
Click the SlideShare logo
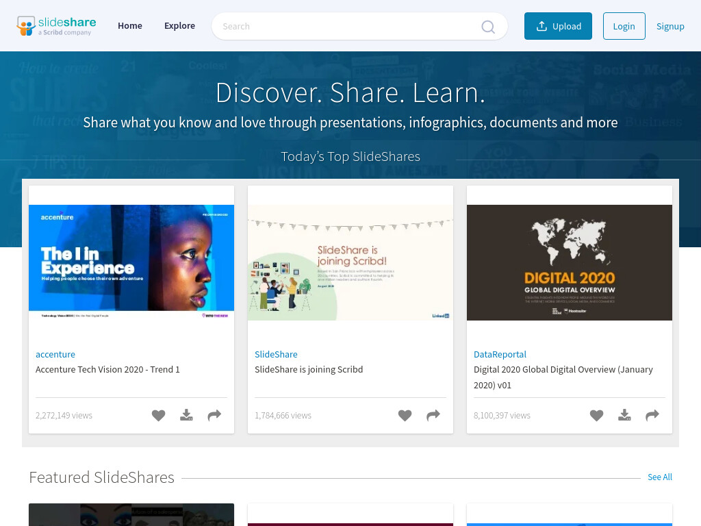[56, 26]
